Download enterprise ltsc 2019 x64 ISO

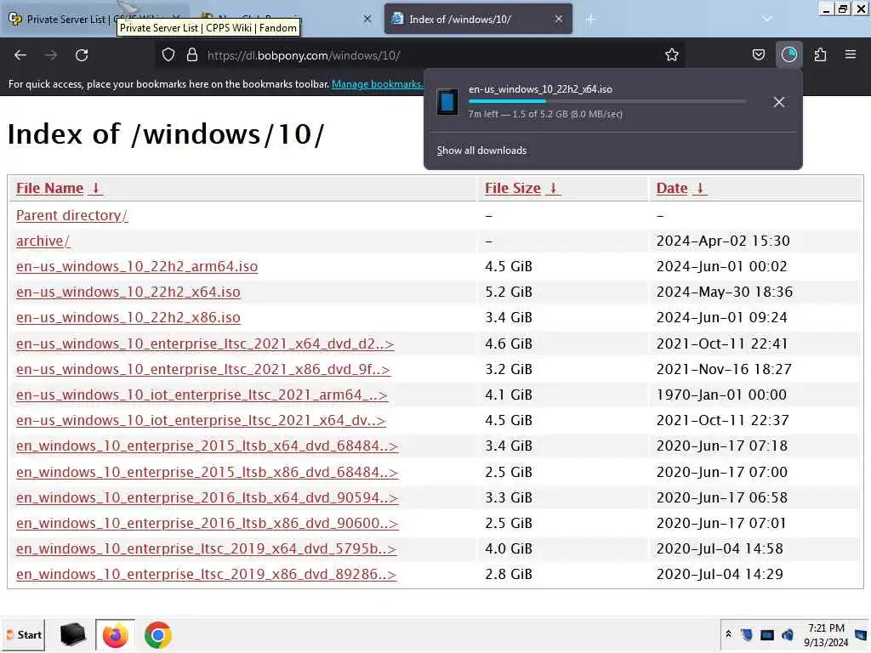tap(206, 548)
